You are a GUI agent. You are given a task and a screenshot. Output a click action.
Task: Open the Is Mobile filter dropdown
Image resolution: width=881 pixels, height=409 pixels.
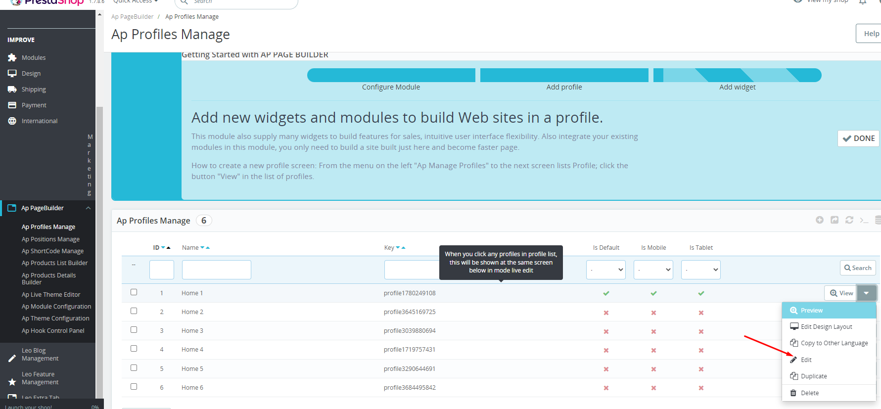point(653,270)
